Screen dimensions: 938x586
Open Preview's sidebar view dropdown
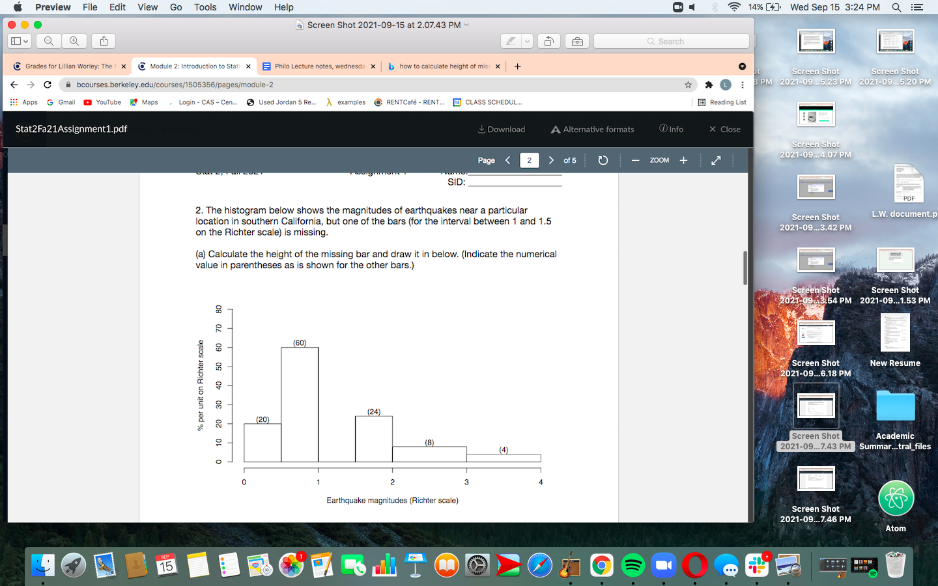20,40
